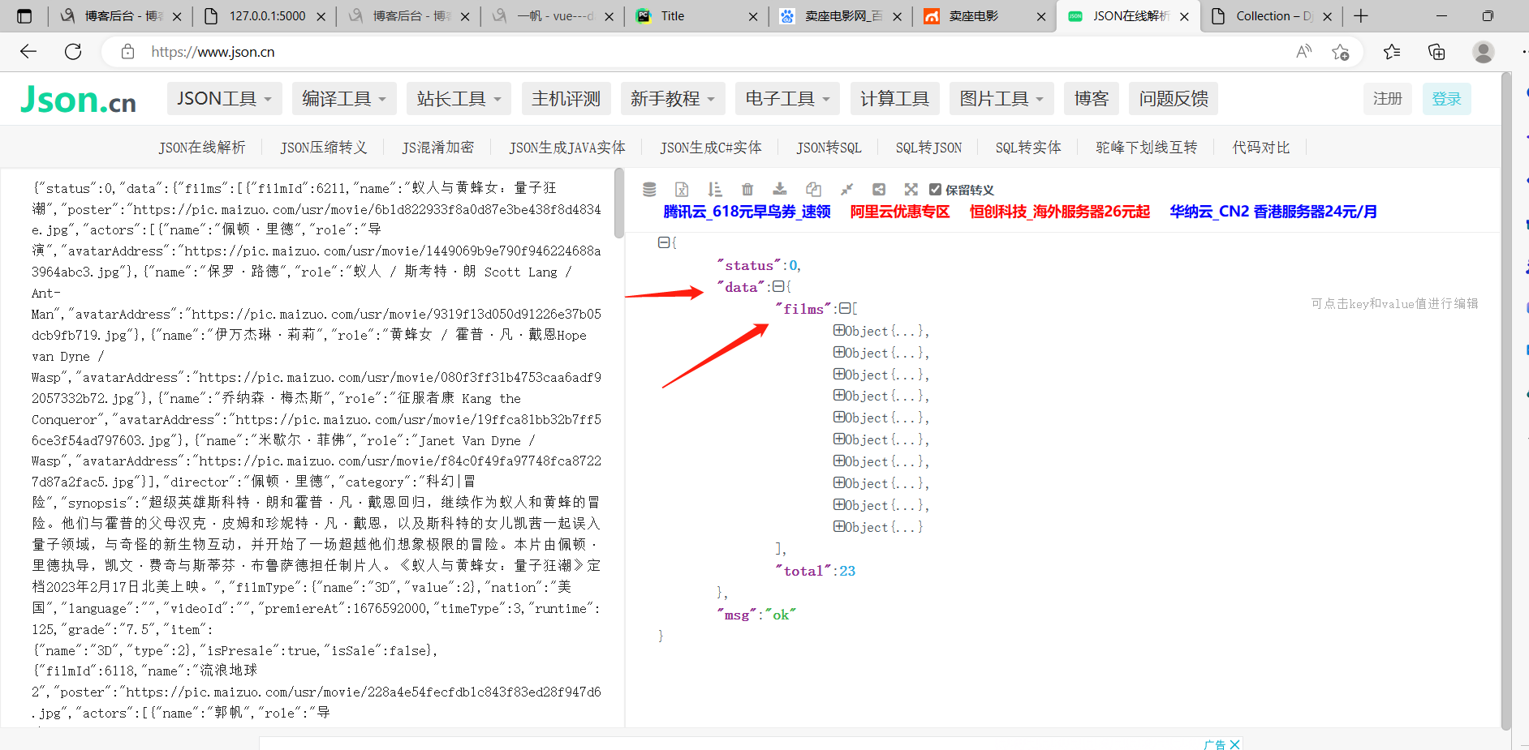Close the Collection tab
This screenshot has width=1529, height=750.
[x=1327, y=16]
